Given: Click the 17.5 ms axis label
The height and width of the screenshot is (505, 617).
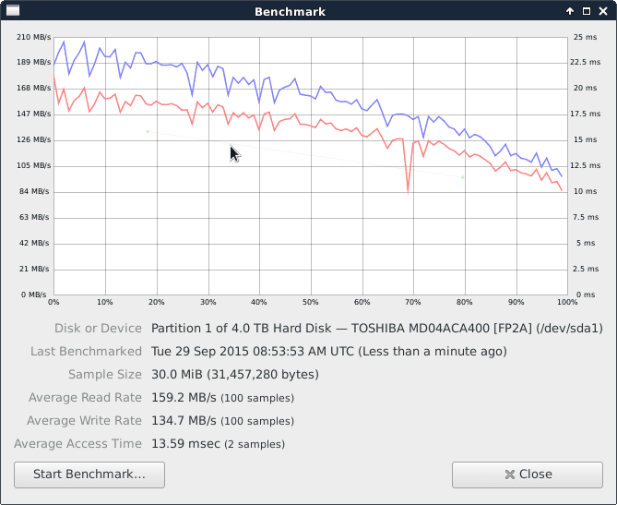Looking at the screenshot, I should (585, 114).
